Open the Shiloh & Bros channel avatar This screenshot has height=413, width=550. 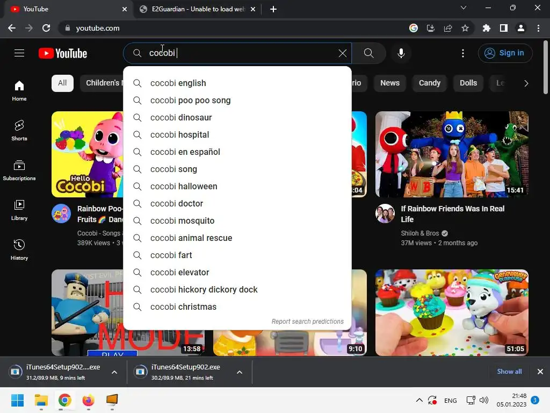[385, 213]
